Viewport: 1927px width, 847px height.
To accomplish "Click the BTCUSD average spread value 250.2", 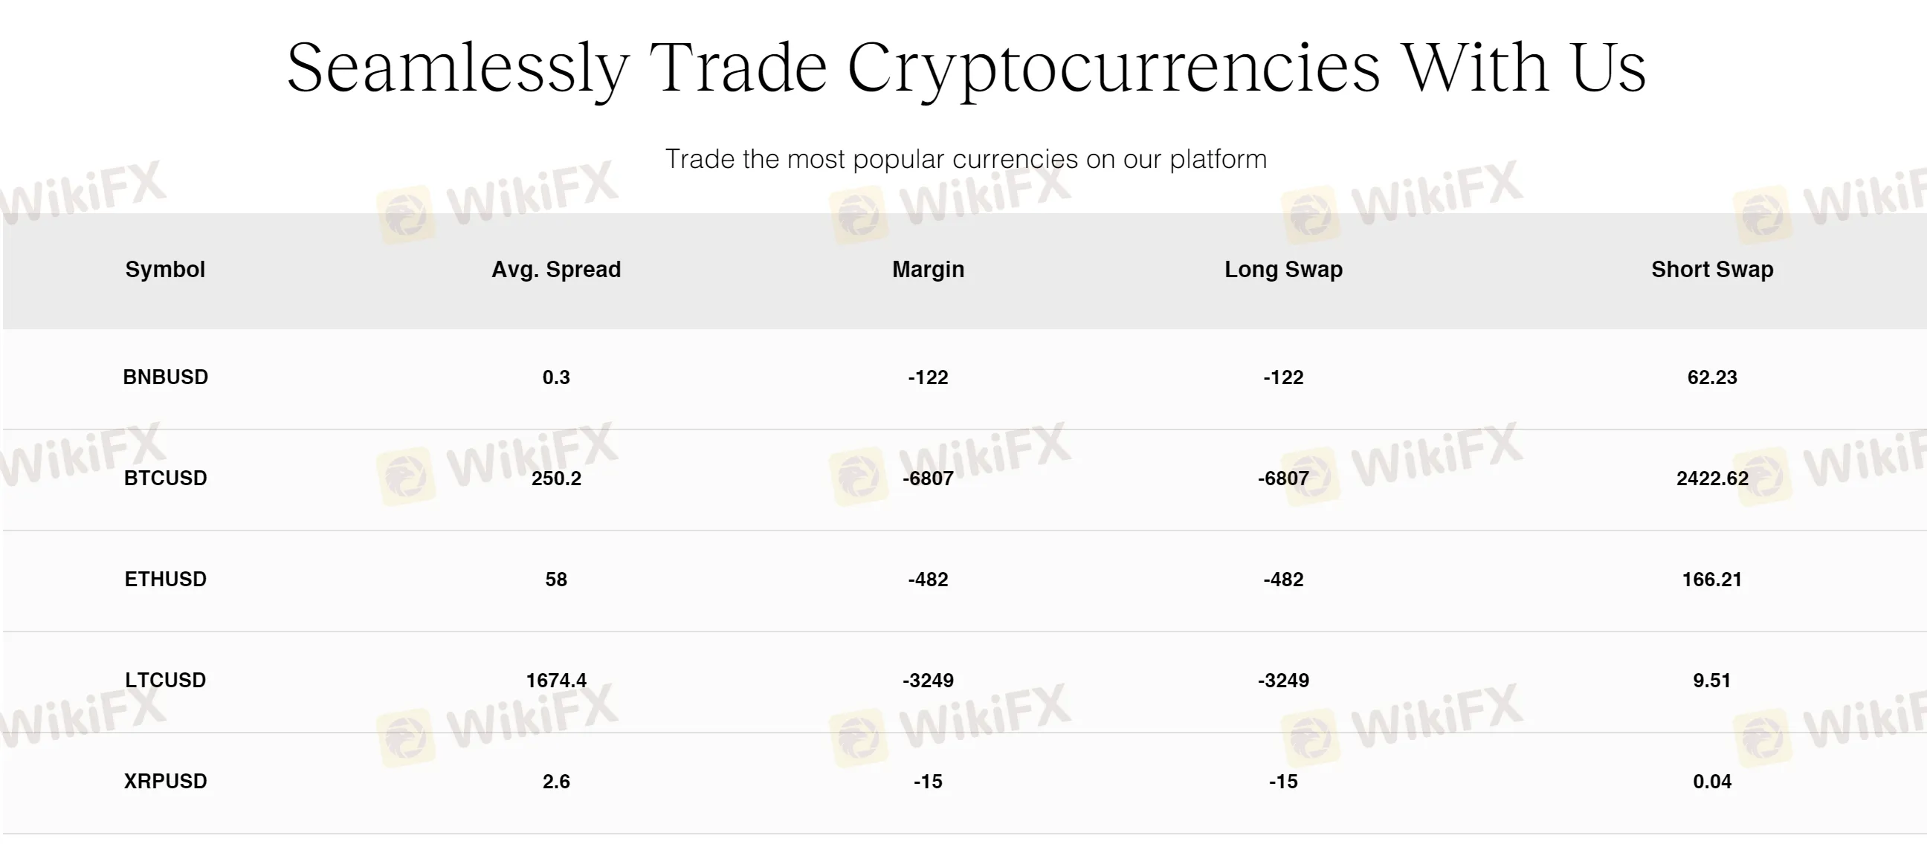I will click(x=556, y=478).
